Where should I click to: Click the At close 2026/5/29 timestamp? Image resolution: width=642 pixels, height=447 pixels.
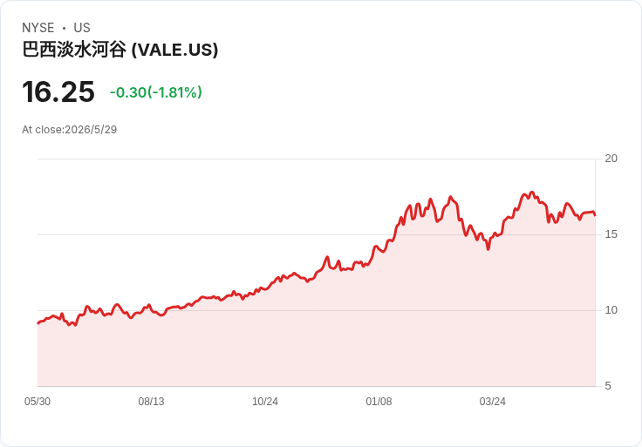click(x=70, y=130)
